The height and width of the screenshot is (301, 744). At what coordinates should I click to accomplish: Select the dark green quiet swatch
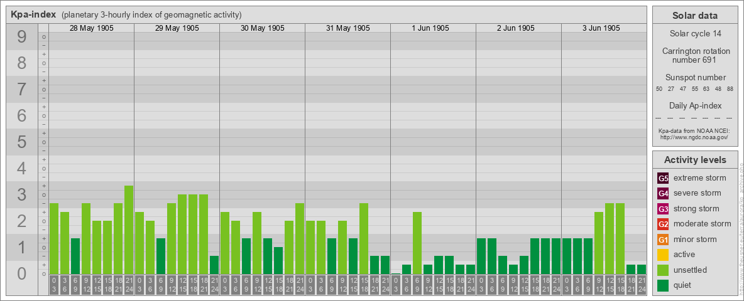point(663,285)
